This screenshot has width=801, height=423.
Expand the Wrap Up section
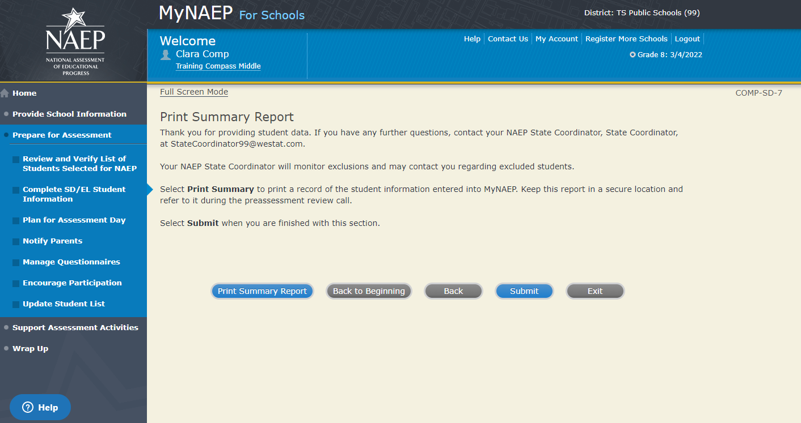pyautogui.click(x=30, y=348)
